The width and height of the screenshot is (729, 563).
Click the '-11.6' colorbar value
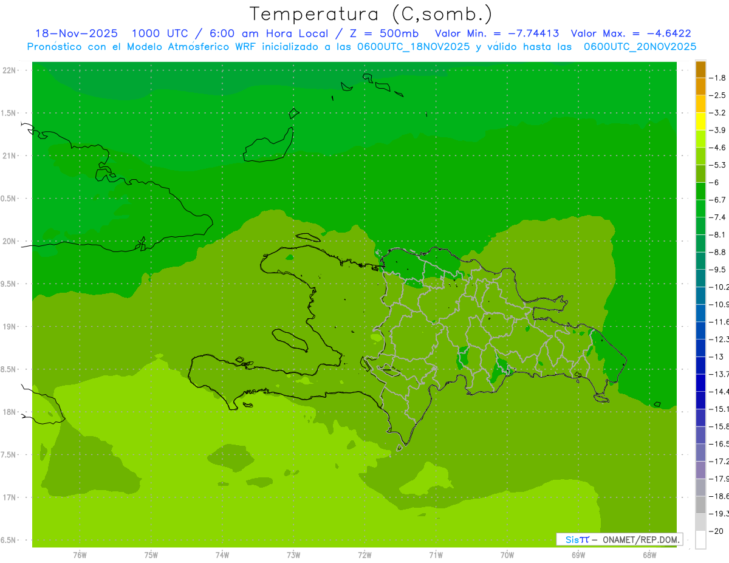[x=719, y=321]
